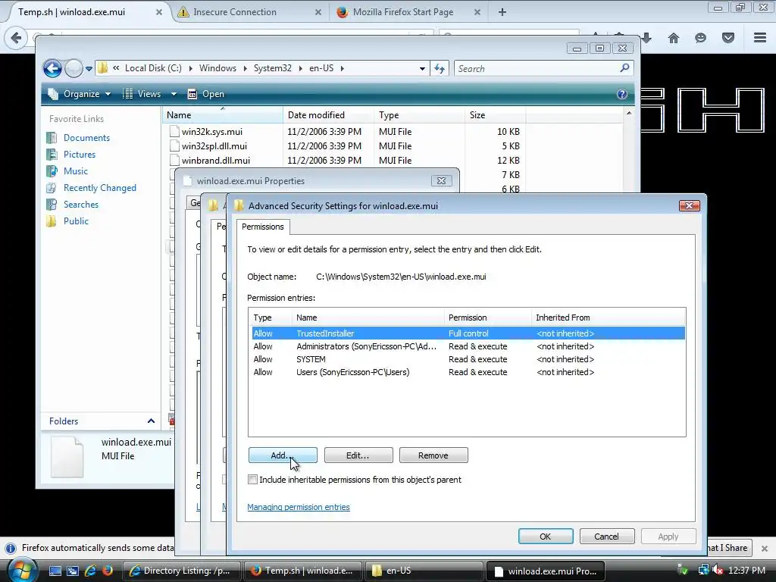This screenshot has width=776, height=582.
Task: Open the Organize menu
Action: pos(79,94)
